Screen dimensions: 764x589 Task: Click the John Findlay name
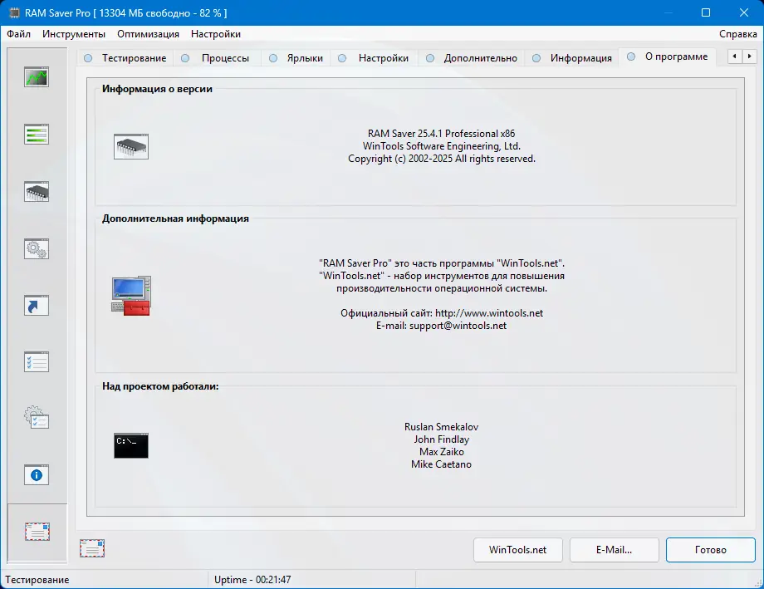point(442,439)
